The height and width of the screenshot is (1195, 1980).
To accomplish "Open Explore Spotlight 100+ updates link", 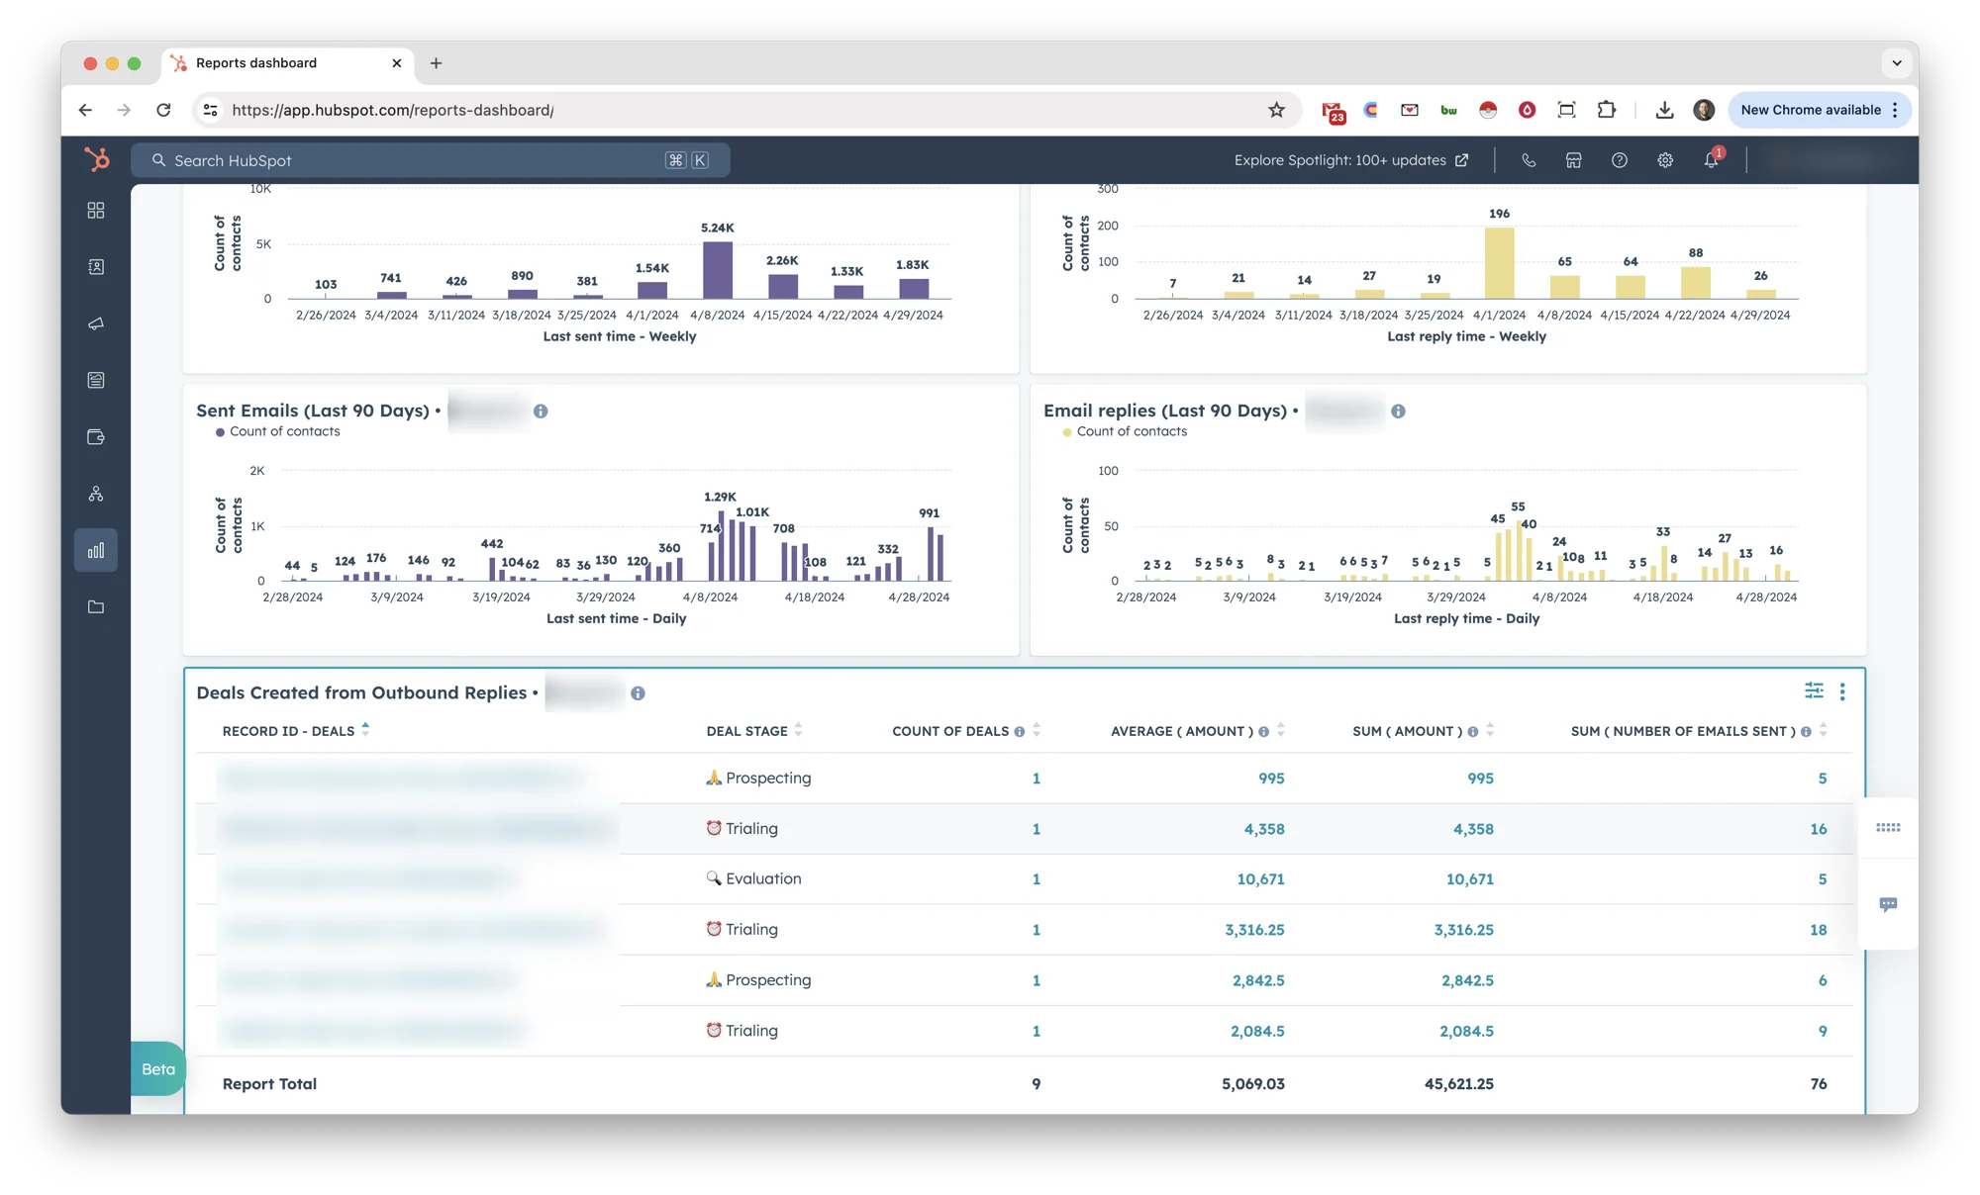I will [x=1350, y=159].
